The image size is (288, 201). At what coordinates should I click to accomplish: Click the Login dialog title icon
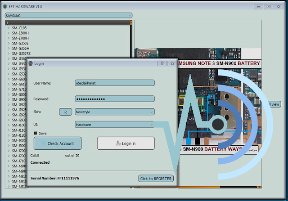31,63
